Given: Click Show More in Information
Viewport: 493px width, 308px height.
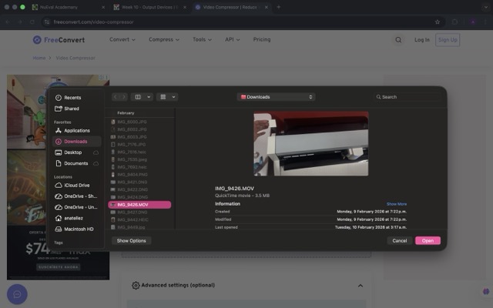Looking at the screenshot, I should tap(397, 204).
